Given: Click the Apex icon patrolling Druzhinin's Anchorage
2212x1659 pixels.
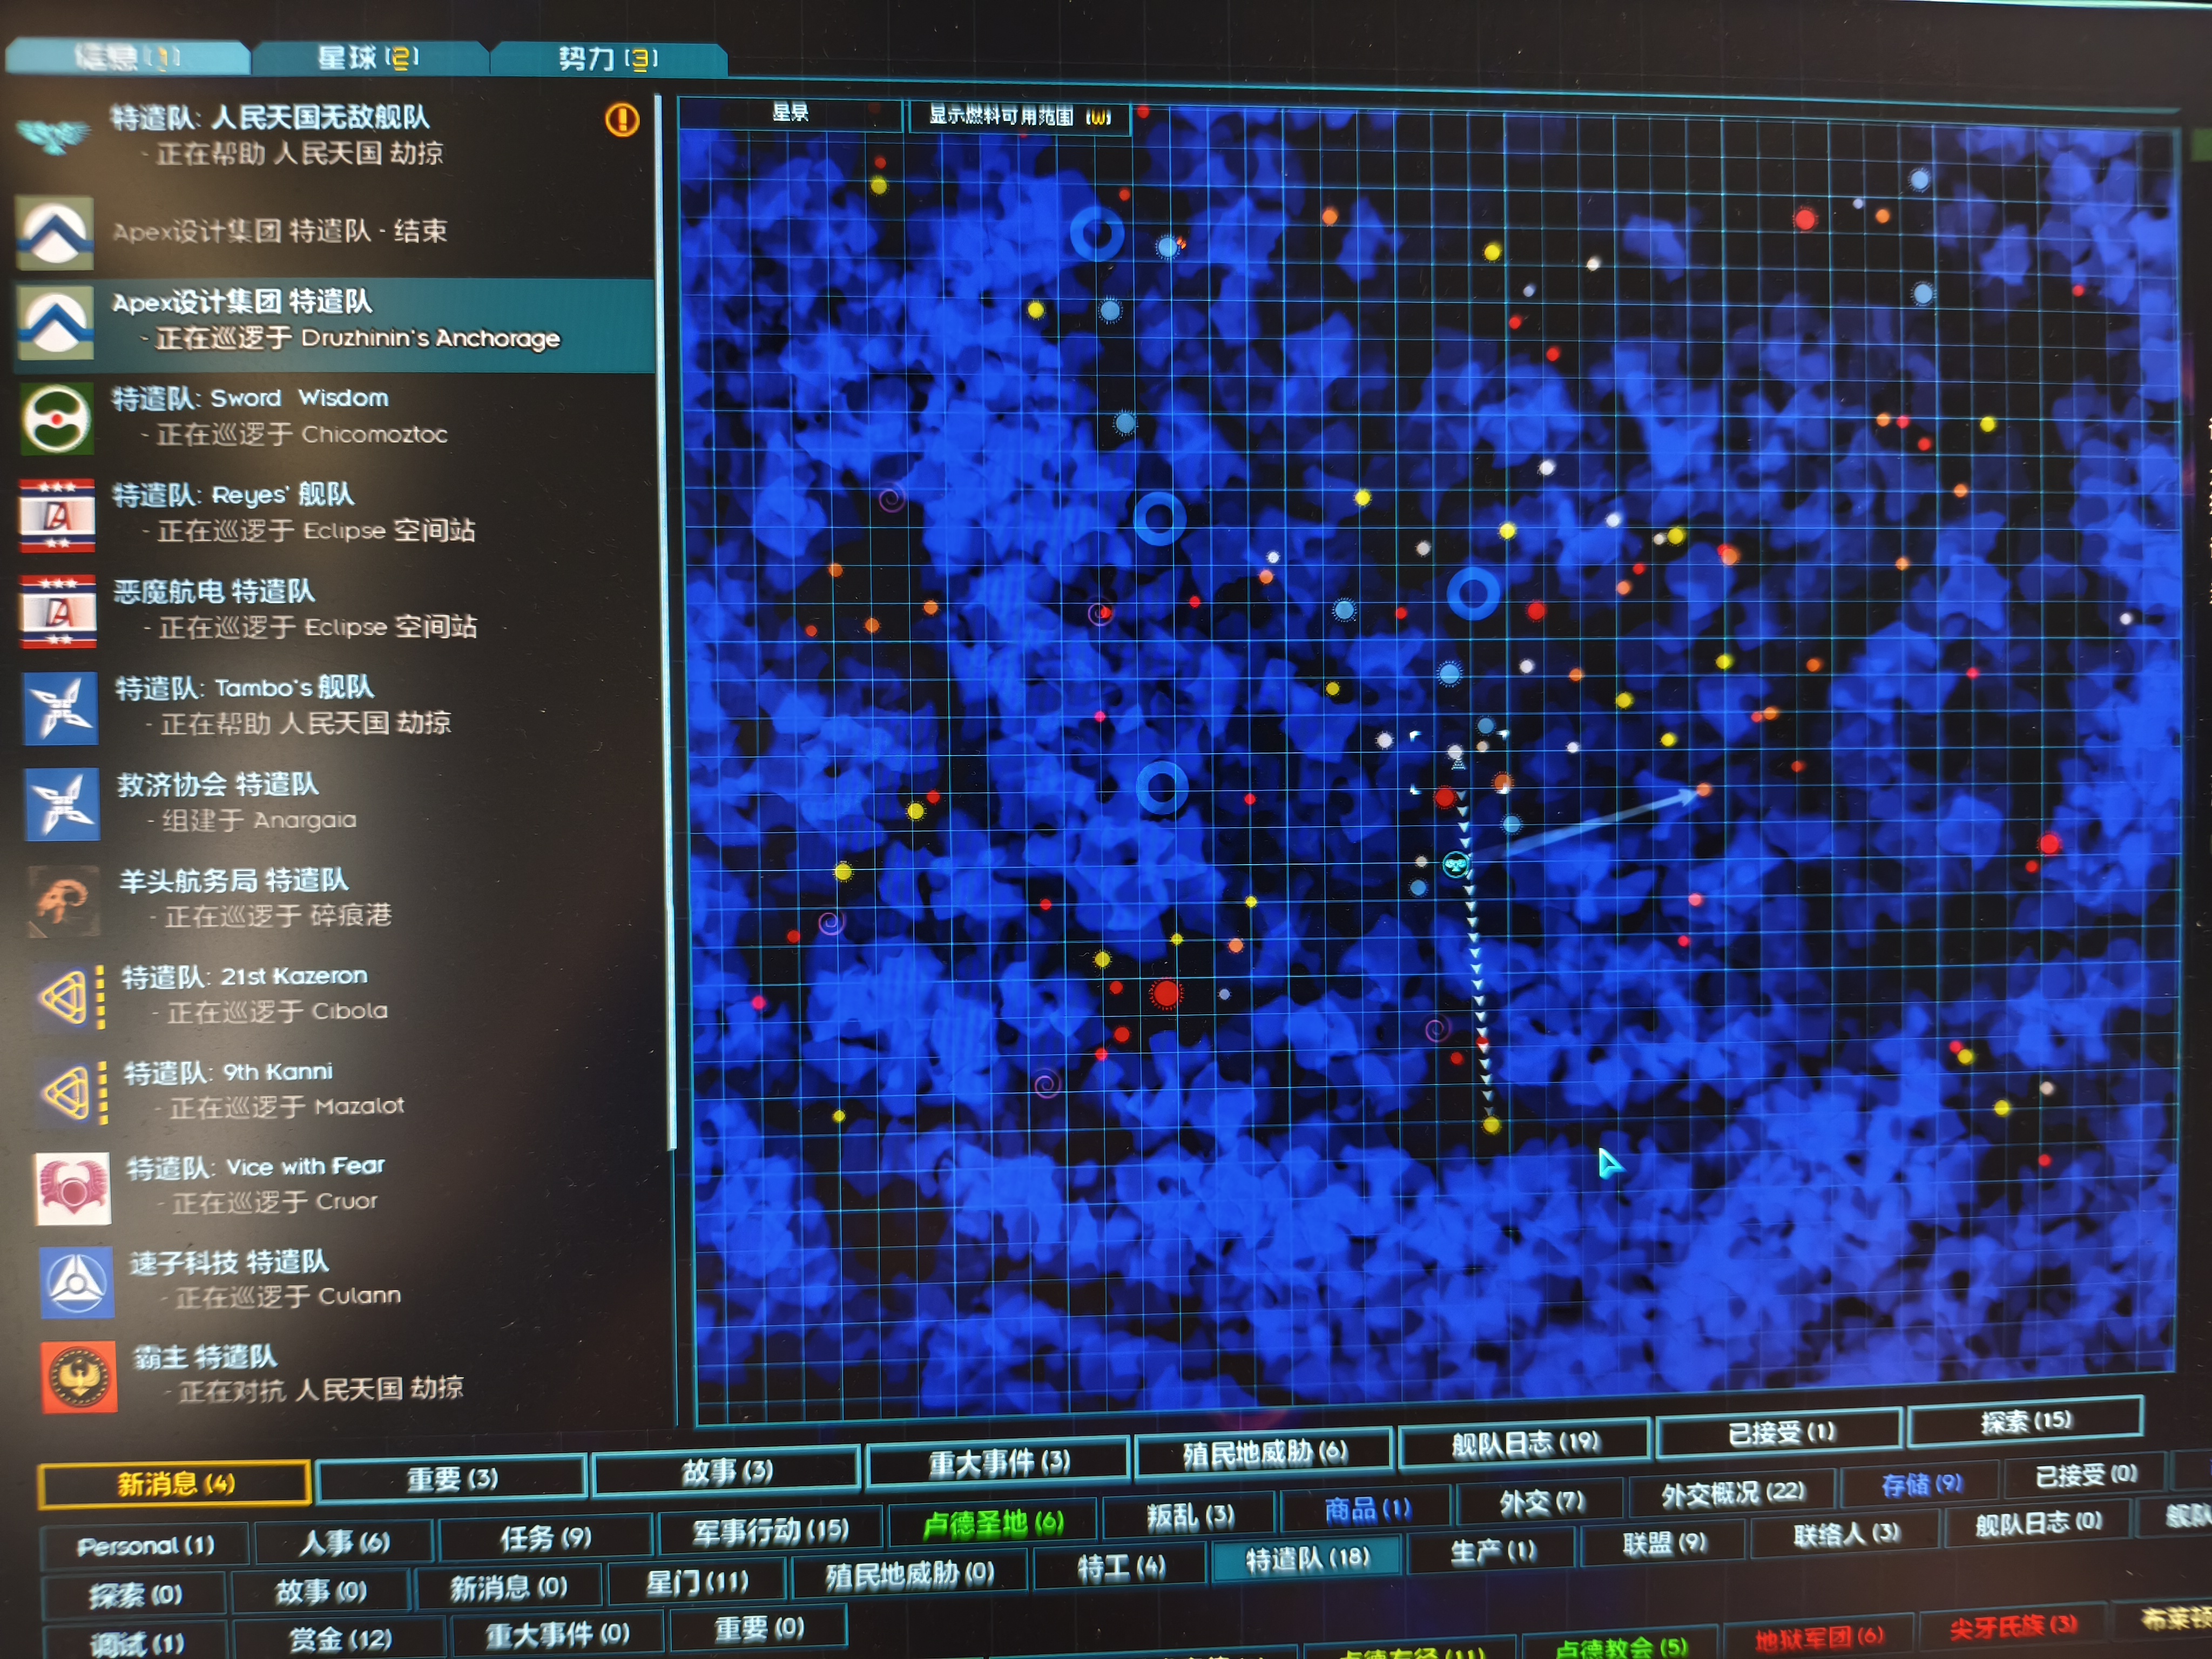Looking at the screenshot, I should click(56, 323).
